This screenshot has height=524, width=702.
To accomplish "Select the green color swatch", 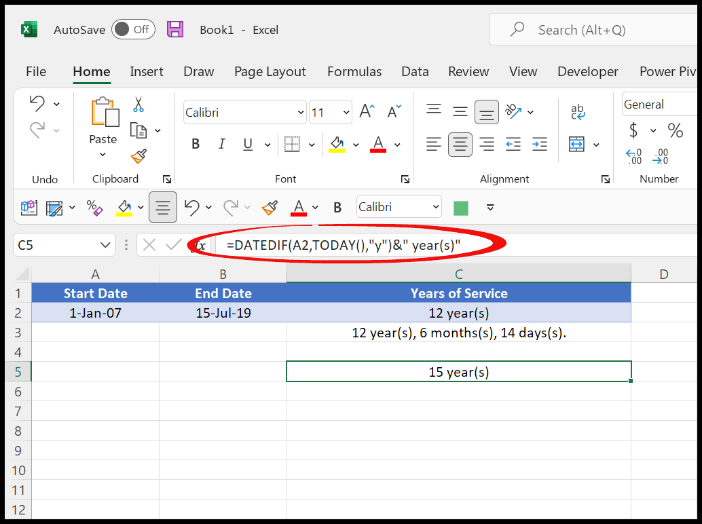I will click(460, 208).
